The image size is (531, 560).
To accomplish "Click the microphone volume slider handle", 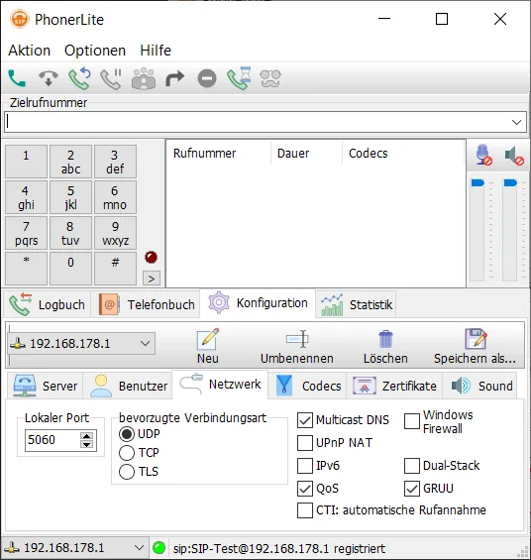I will point(478,183).
